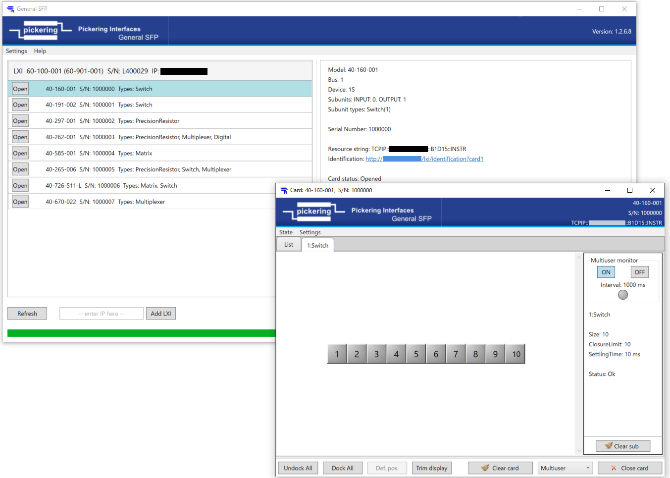Open the Settings menu in General SFP
Screen dimensions: 670x478
[x=16, y=51]
